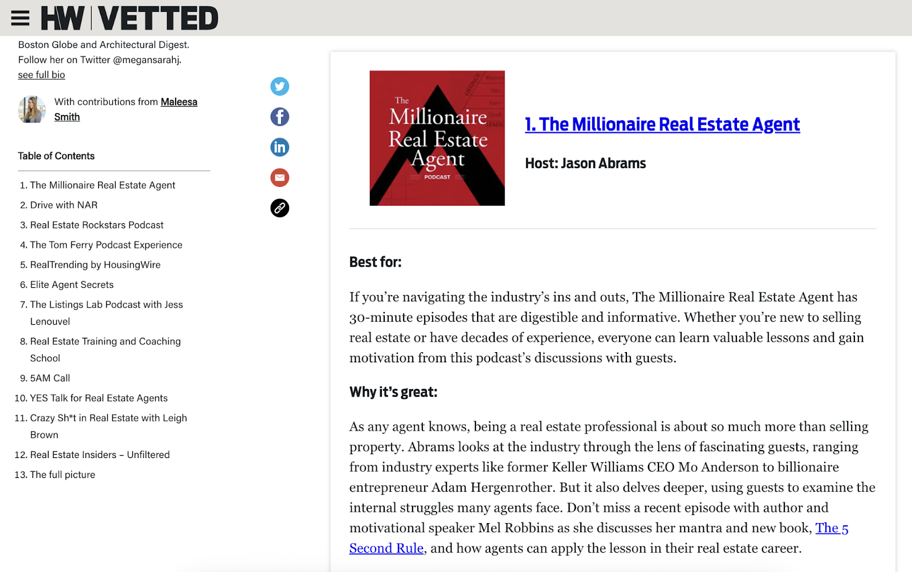The image size is (912, 572).
Task: Share the article via email
Action: pyautogui.click(x=279, y=177)
